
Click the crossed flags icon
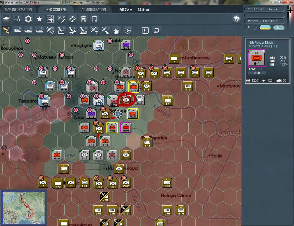click(237, 19)
